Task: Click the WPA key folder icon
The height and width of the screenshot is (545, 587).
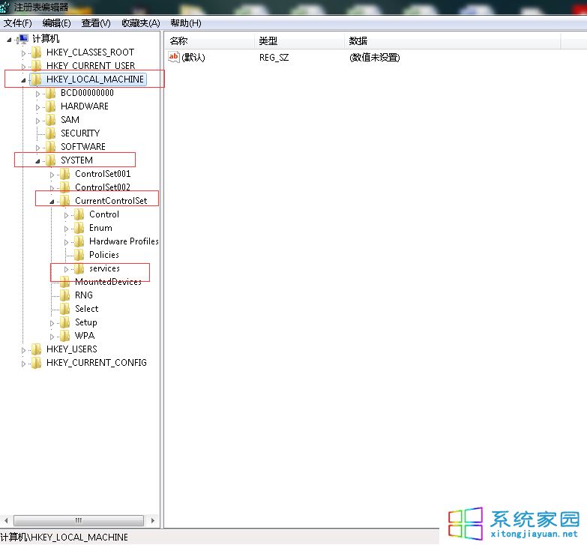Action: [64, 336]
